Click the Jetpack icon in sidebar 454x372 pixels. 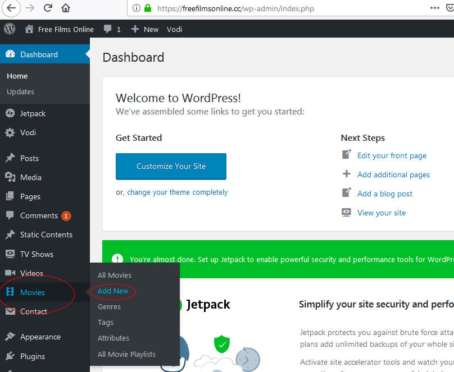click(10, 113)
